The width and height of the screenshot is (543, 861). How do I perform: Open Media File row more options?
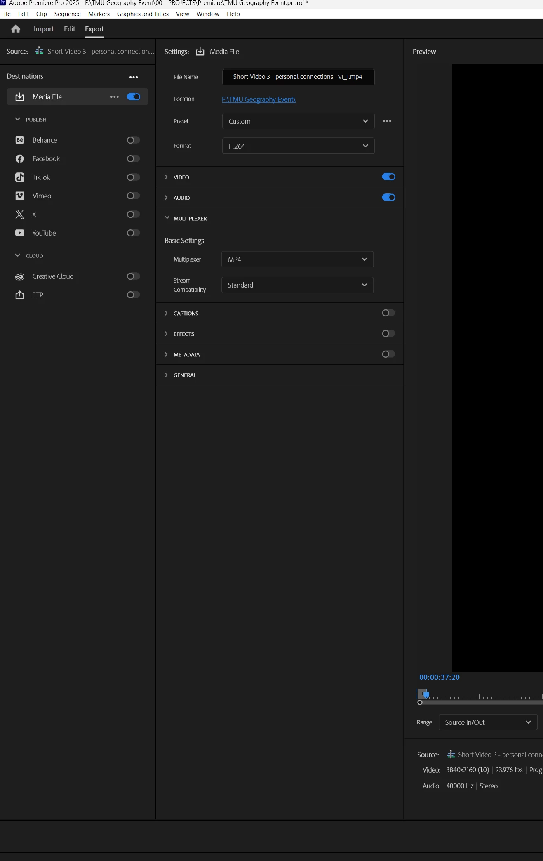click(x=115, y=97)
